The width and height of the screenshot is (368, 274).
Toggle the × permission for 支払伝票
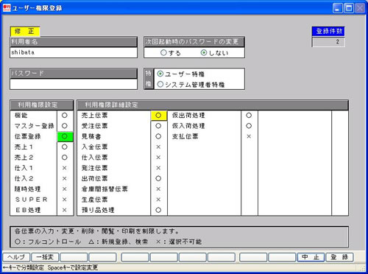(249, 136)
